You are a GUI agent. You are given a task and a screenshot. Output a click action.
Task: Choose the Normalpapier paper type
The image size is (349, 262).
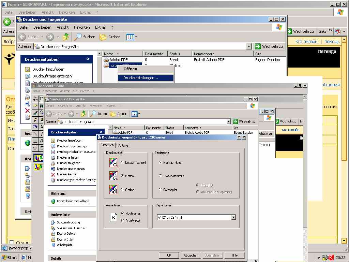pos(160,162)
